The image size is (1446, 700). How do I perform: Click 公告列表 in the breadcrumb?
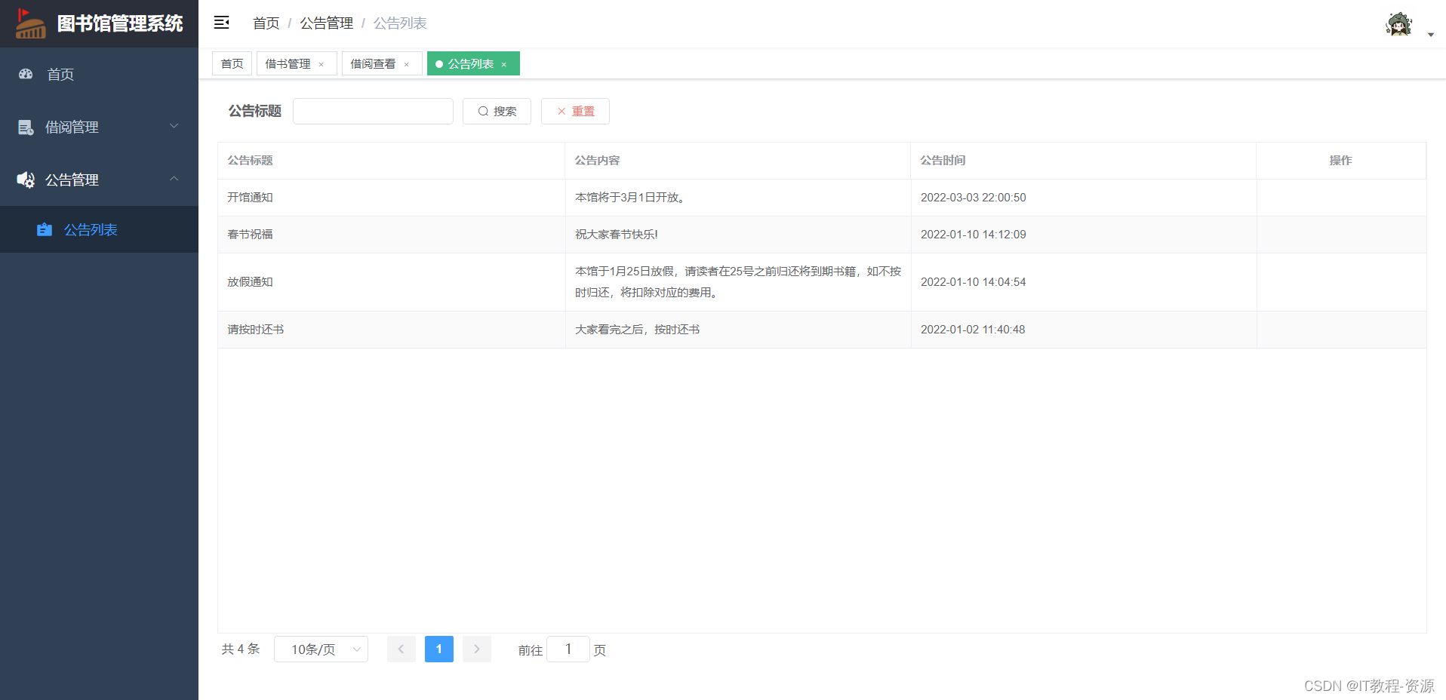pos(400,23)
